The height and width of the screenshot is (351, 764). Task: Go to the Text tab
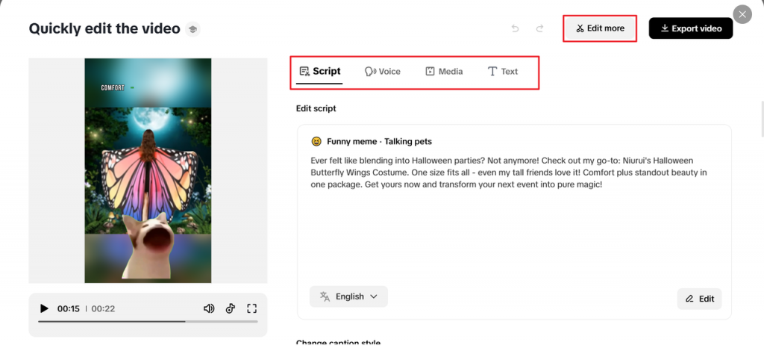pyautogui.click(x=503, y=71)
